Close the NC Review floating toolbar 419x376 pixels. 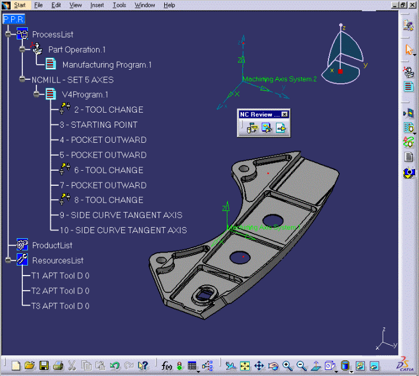click(x=285, y=114)
